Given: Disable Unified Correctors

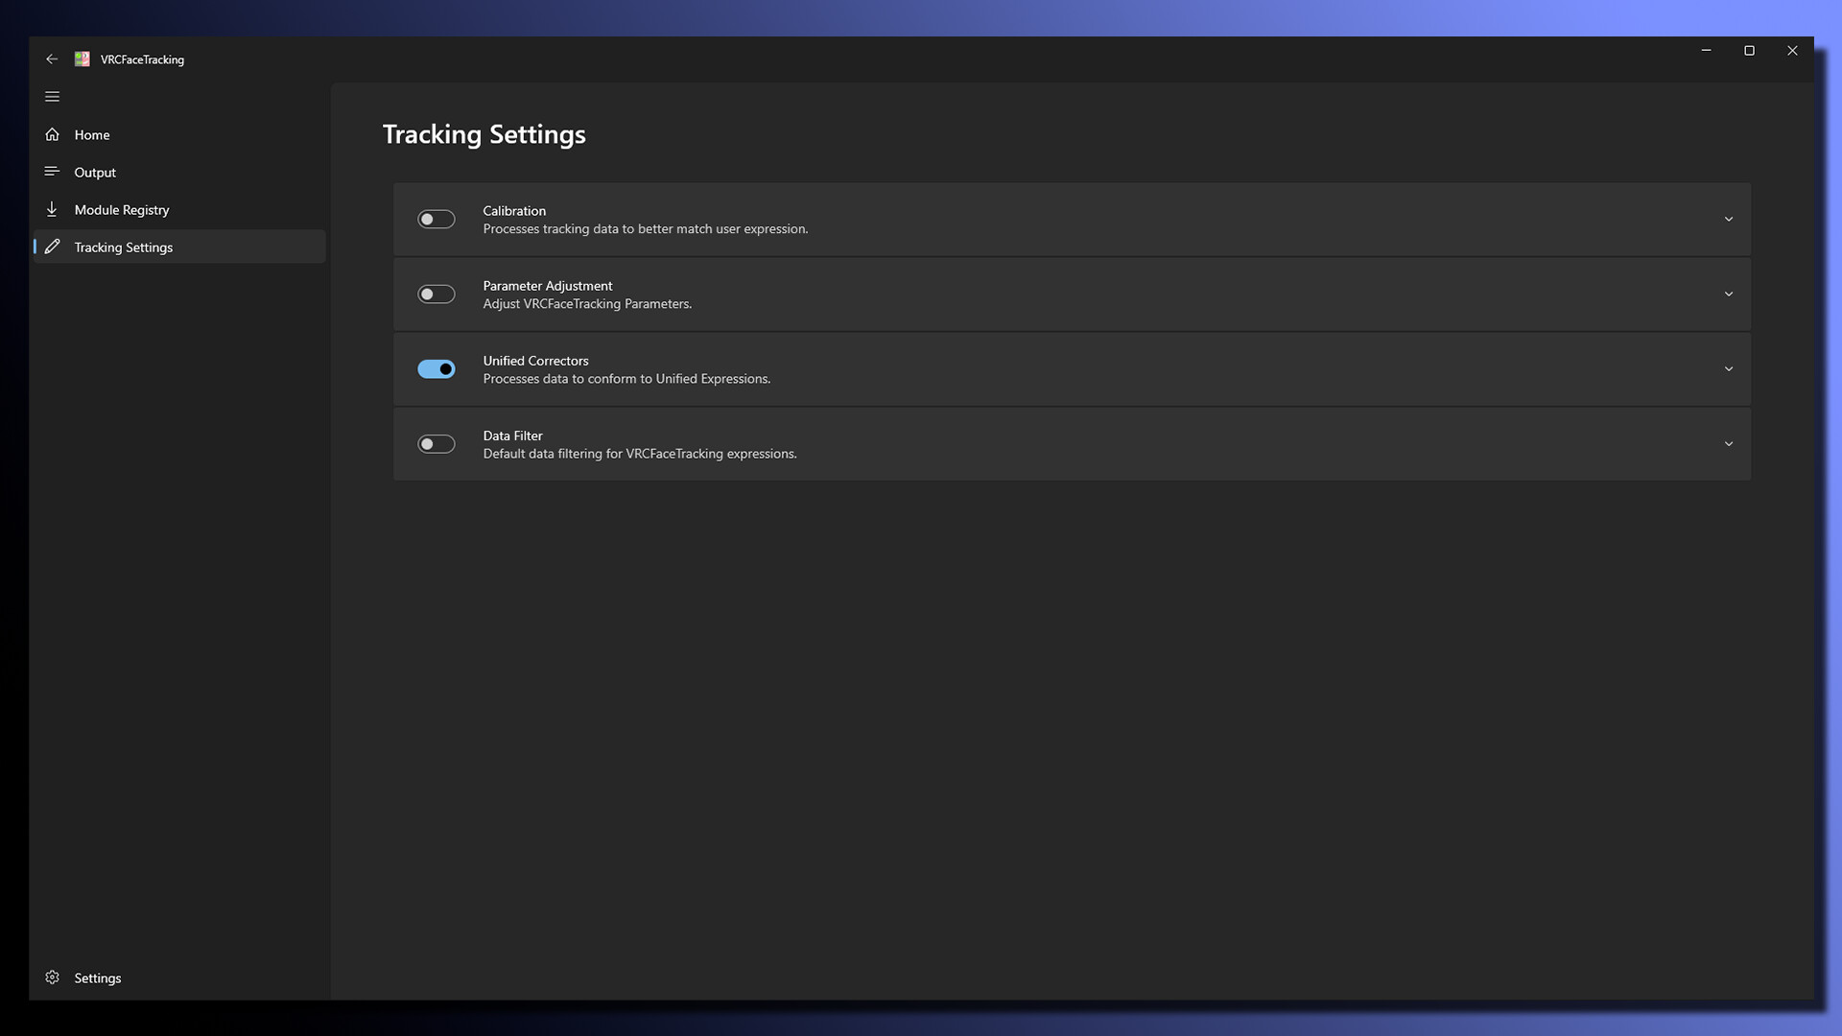Looking at the screenshot, I should pos(437,368).
